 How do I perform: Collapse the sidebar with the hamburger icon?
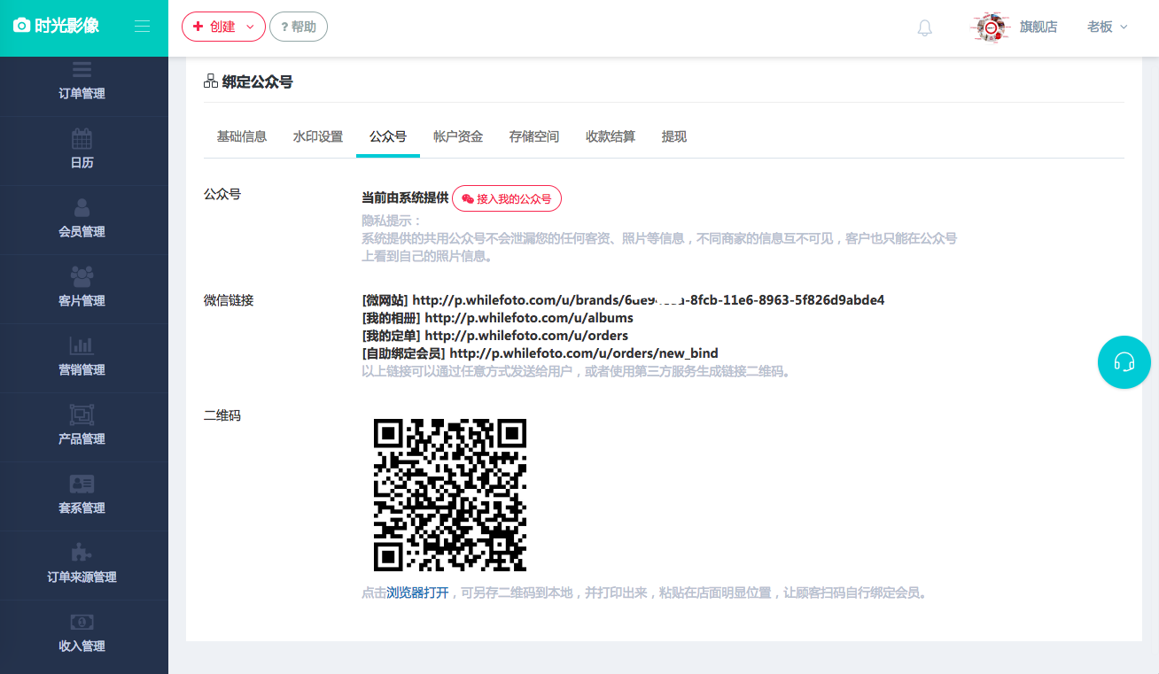(x=142, y=26)
